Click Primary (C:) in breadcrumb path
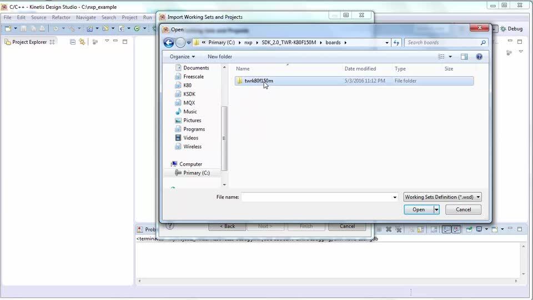Screen dimensions: 533x300 [x=222, y=43]
